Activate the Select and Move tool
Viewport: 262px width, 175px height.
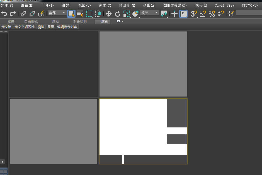coord(109,14)
